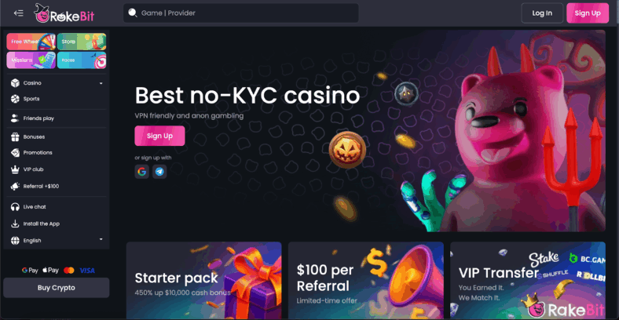Open Live chat headset icon
619x320 pixels.
click(15, 207)
